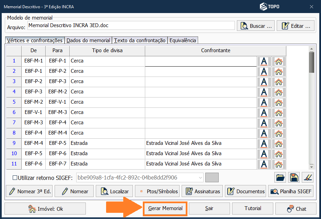Screen dimensions: 321x219
Task: Click the house icon in row 3
Action: 279,82
